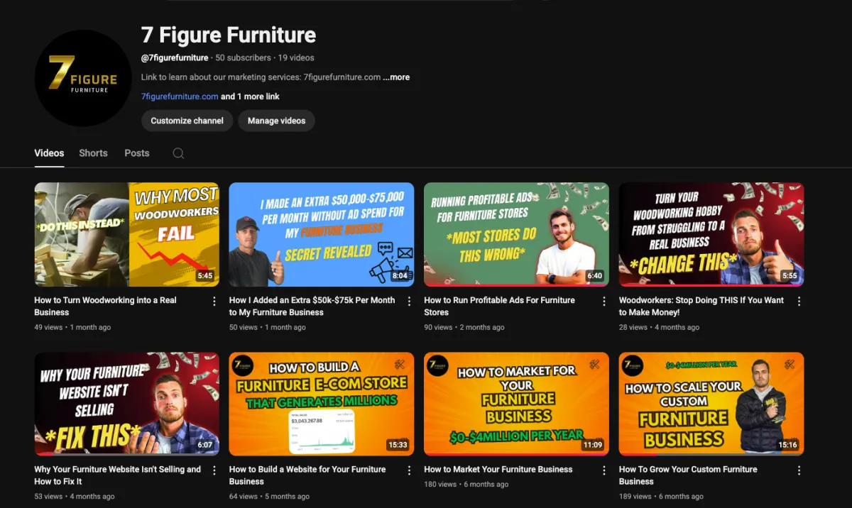Click '49 views • 1 month ago' text
The height and width of the screenshot is (508, 852).
72,327
